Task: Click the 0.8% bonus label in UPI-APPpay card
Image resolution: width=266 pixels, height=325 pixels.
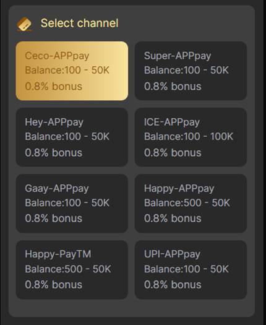Action: tap(173, 285)
